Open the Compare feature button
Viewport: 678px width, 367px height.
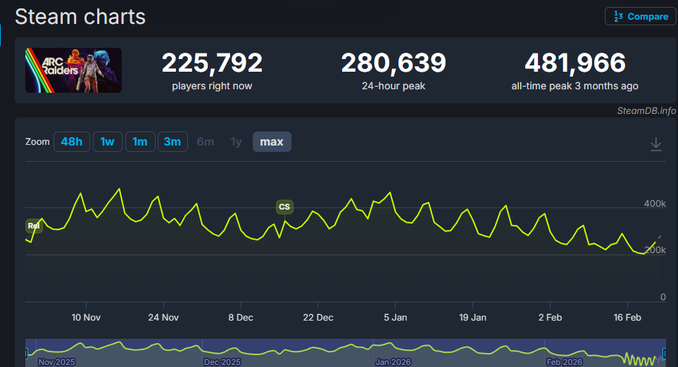click(641, 16)
